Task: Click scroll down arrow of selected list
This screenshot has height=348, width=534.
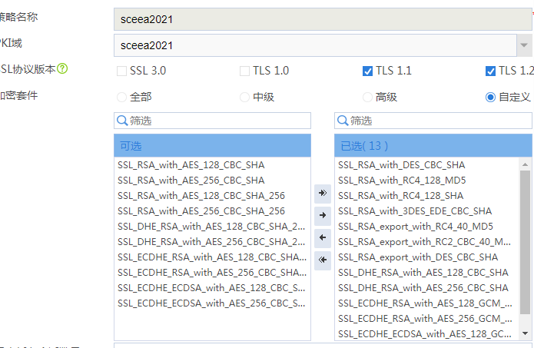Action: click(525, 333)
